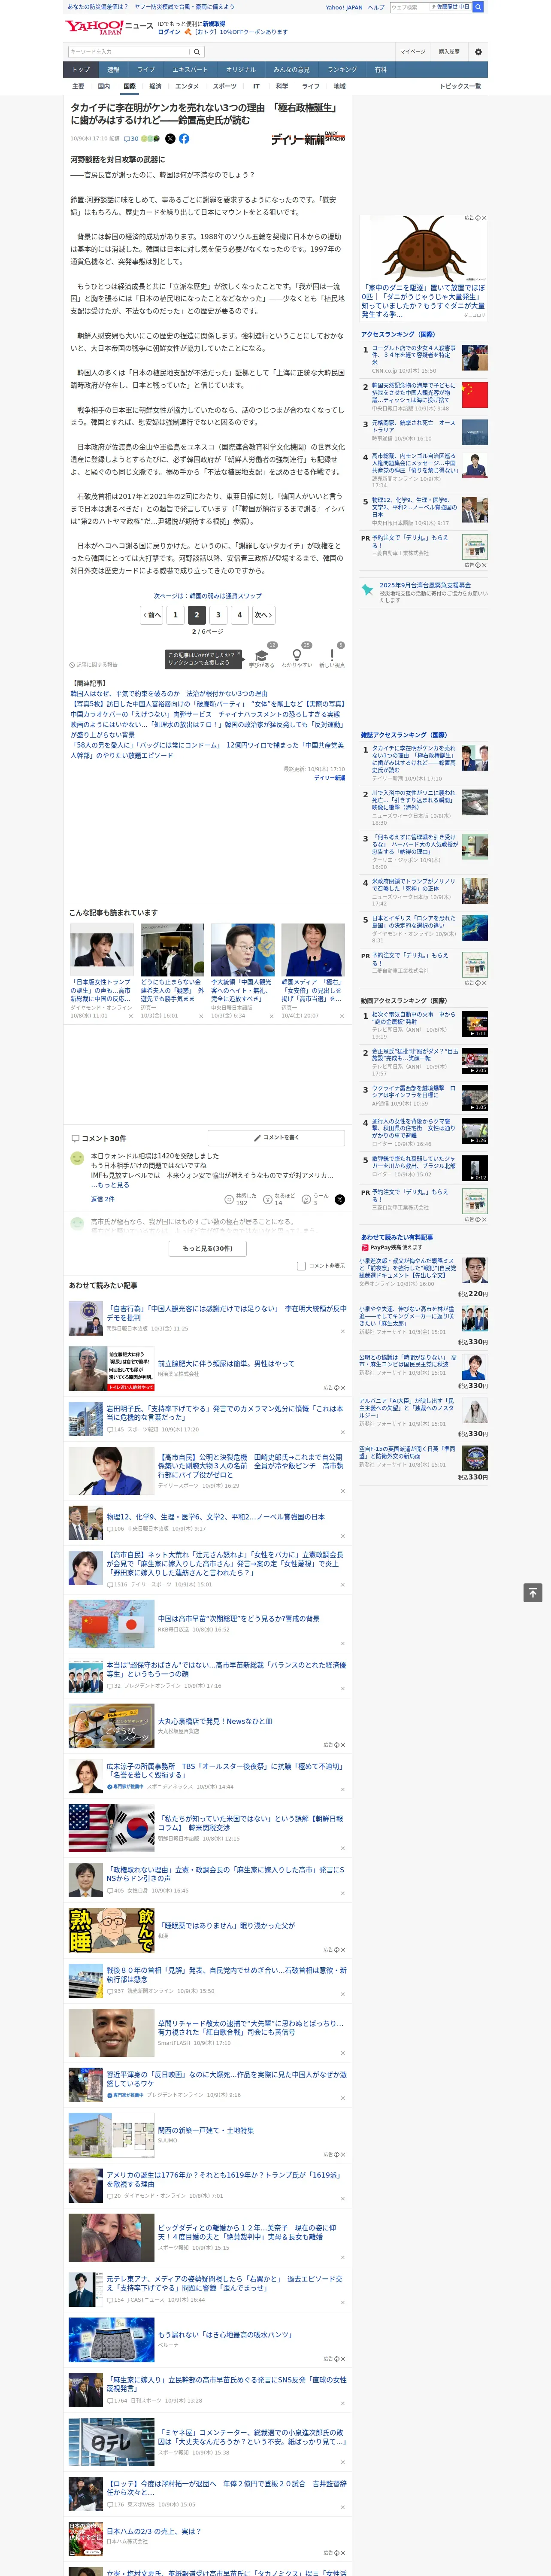Open the みんなの意見 tab
This screenshot has height=2576, width=551.
pyautogui.click(x=291, y=69)
